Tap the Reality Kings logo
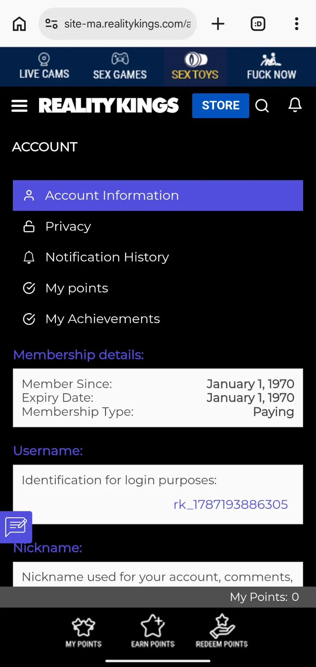The image size is (316, 667). click(x=109, y=106)
